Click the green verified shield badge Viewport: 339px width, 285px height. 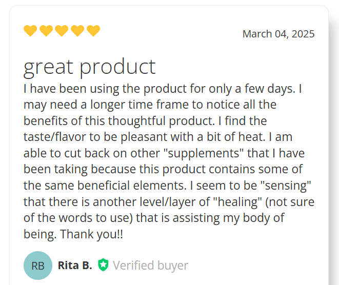point(103,264)
